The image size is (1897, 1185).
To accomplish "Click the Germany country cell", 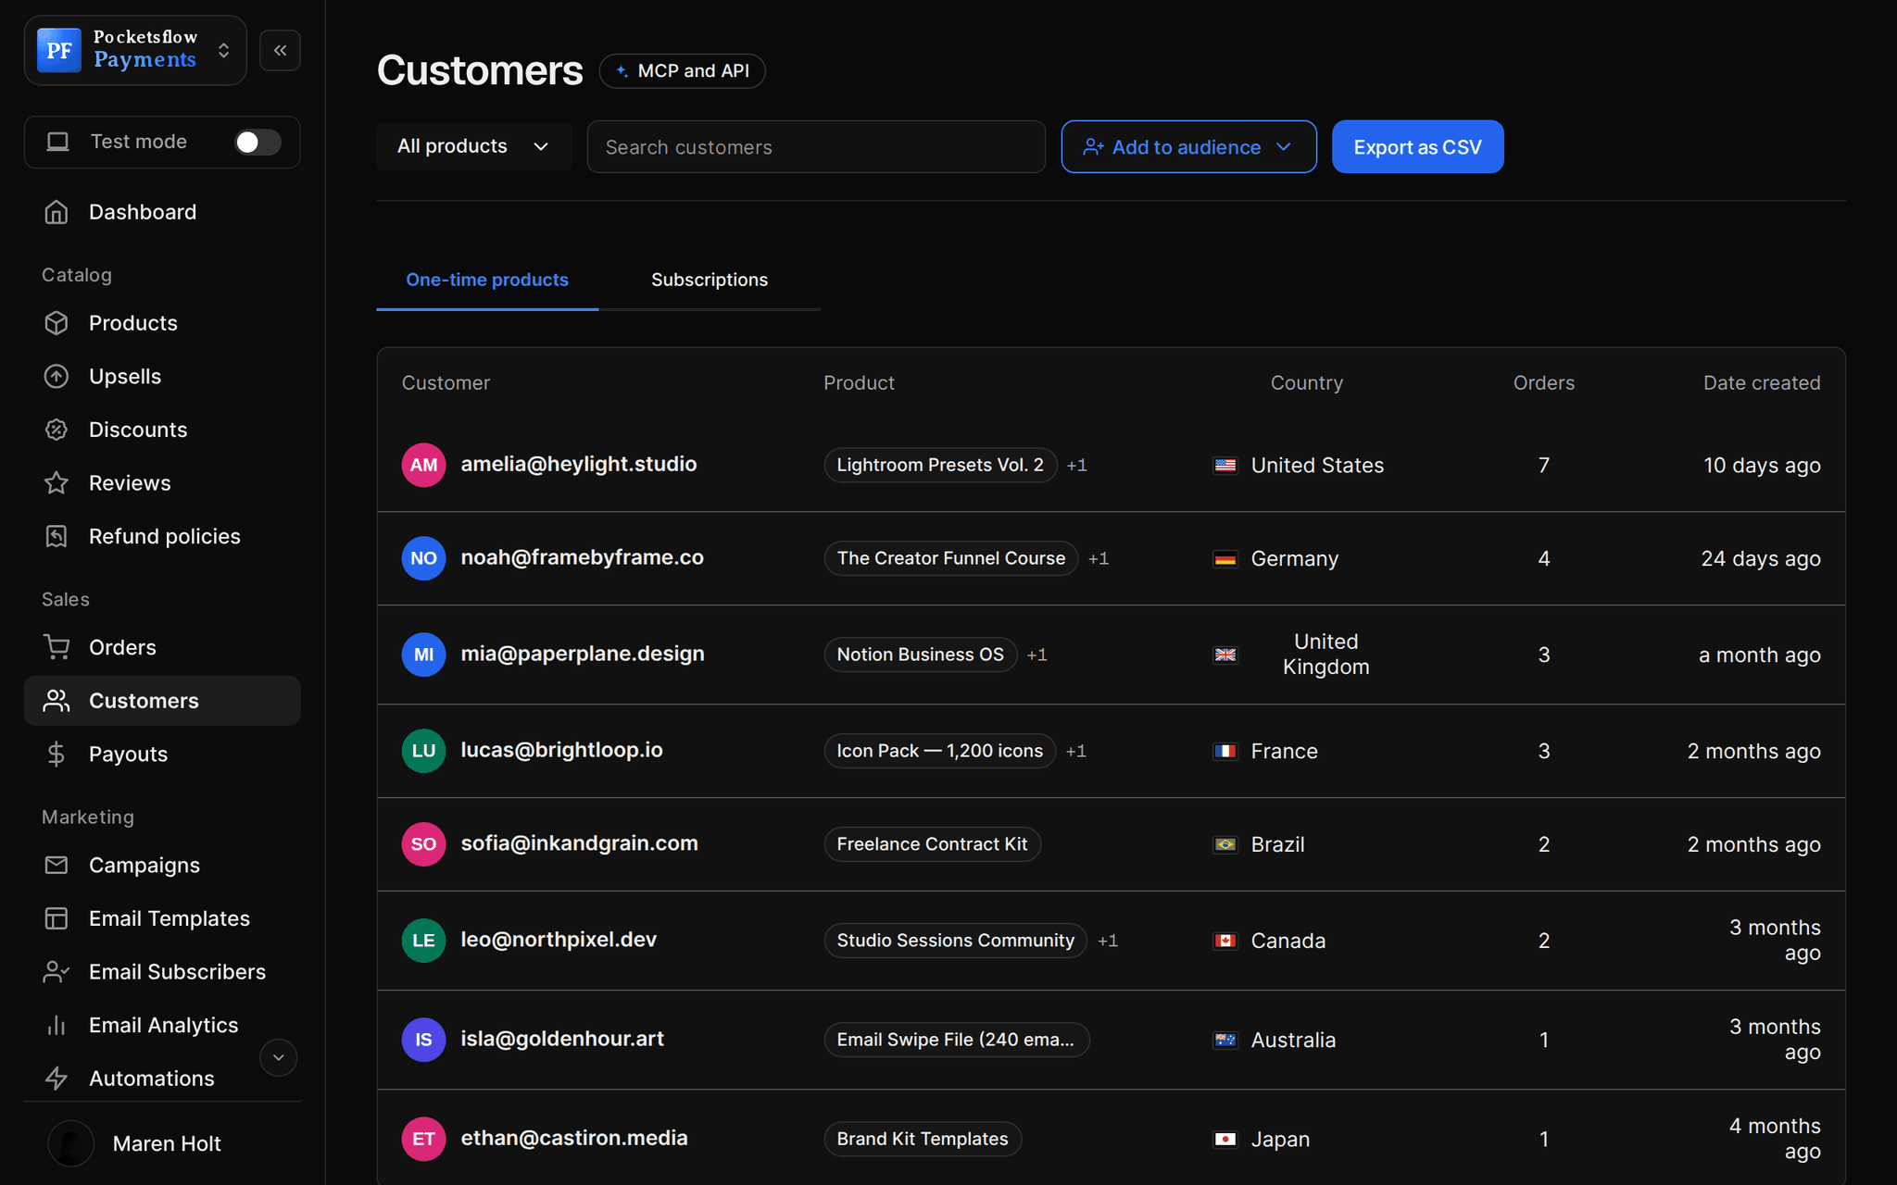I will click(x=1276, y=558).
